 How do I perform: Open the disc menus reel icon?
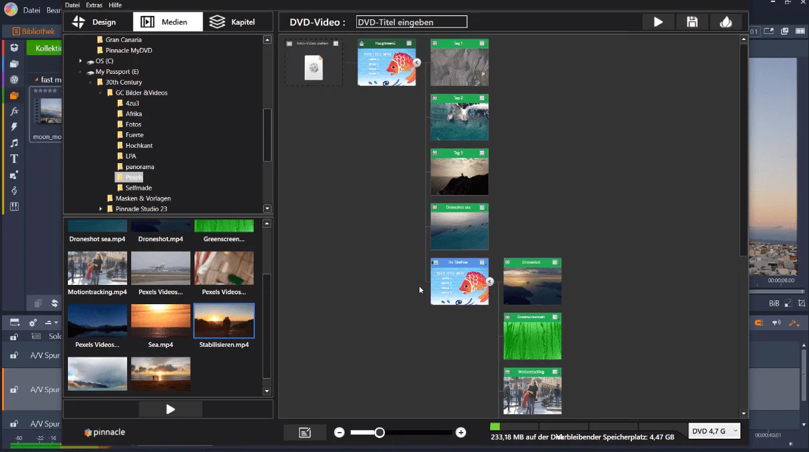click(x=14, y=80)
